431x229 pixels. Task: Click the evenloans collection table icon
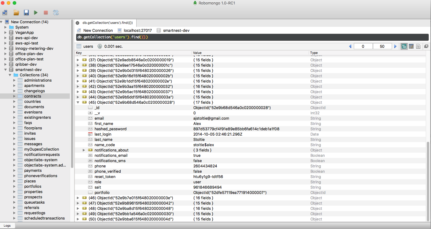20,112
